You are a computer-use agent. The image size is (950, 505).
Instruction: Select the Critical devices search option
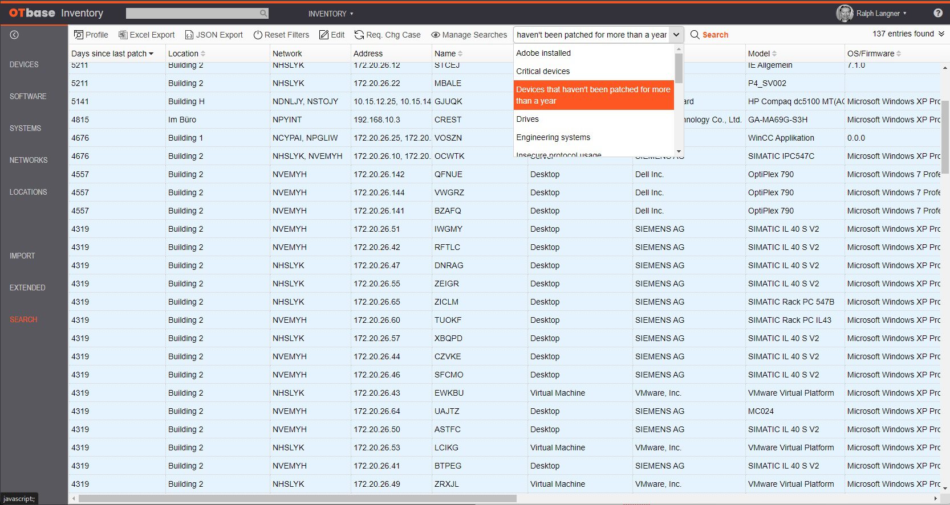[594, 71]
